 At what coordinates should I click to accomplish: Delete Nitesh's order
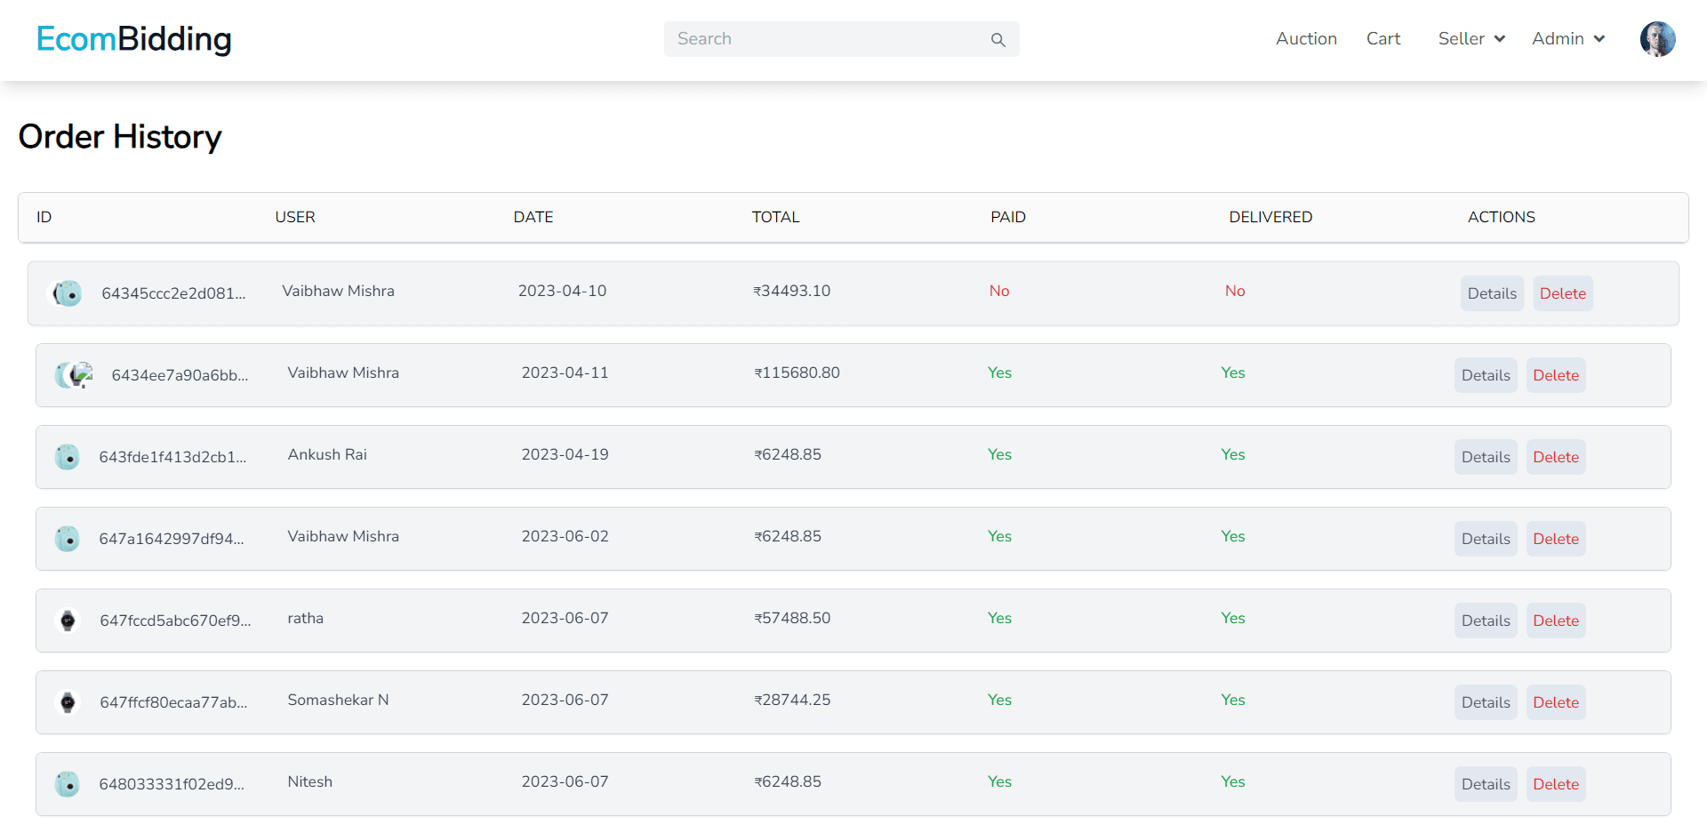[1556, 784]
